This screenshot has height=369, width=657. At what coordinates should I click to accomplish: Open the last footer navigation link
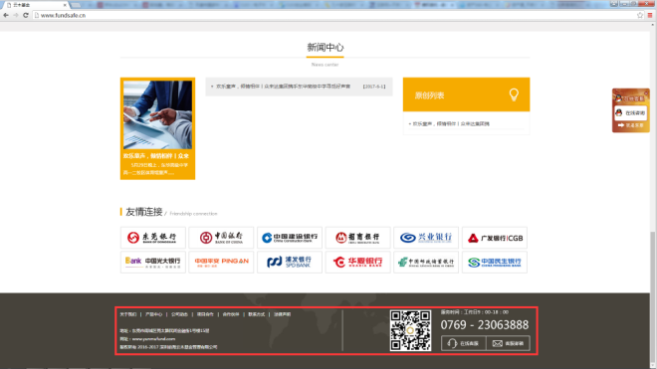(283, 314)
